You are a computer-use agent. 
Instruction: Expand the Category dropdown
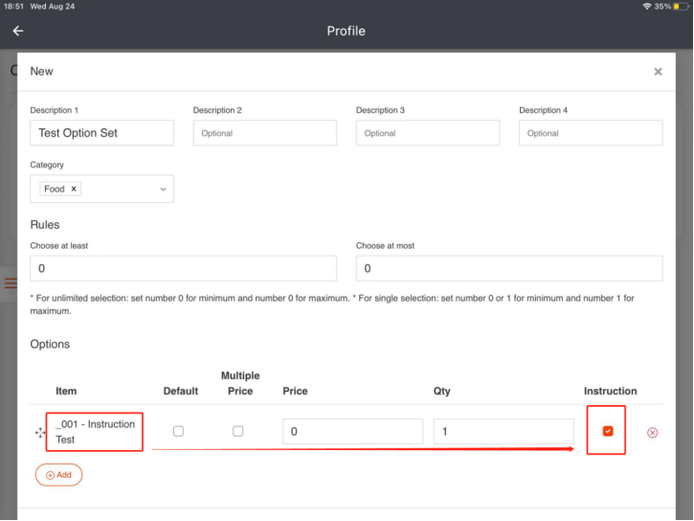[162, 190]
